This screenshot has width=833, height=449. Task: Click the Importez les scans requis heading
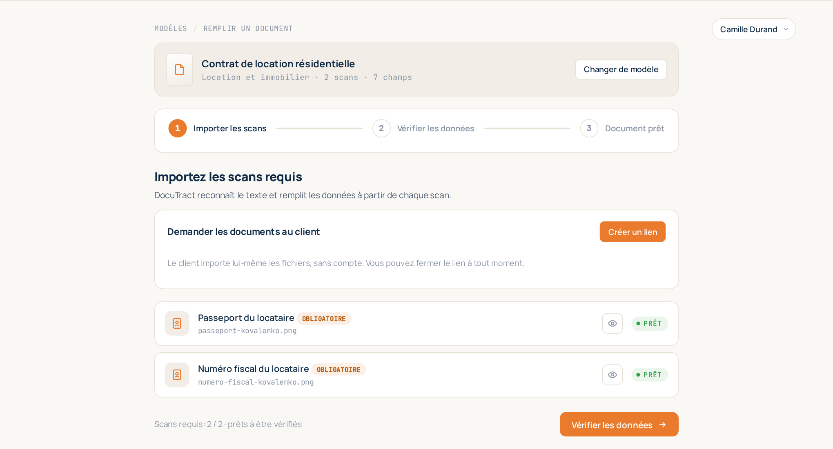tap(228, 177)
